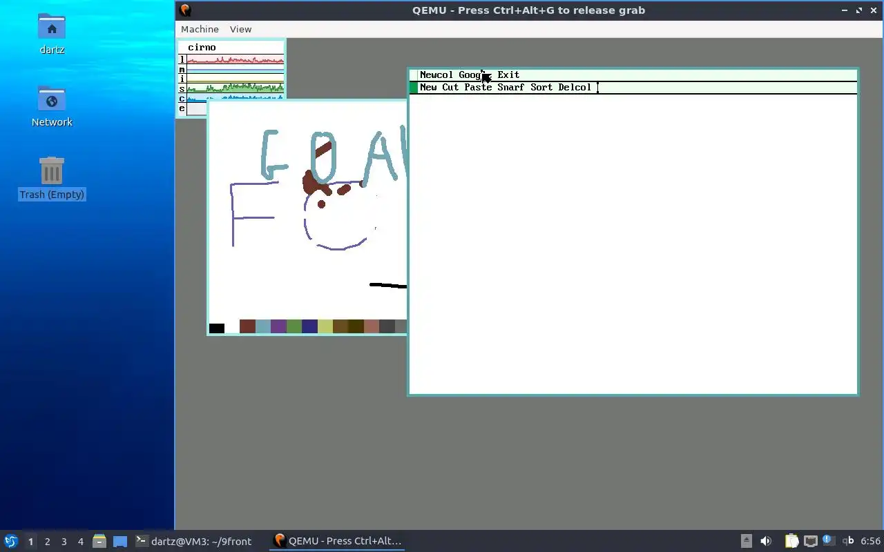Screen dimensions: 884x552
Task: Click the red load graph row 'l'
Action: pyautogui.click(x=235, y=59)
